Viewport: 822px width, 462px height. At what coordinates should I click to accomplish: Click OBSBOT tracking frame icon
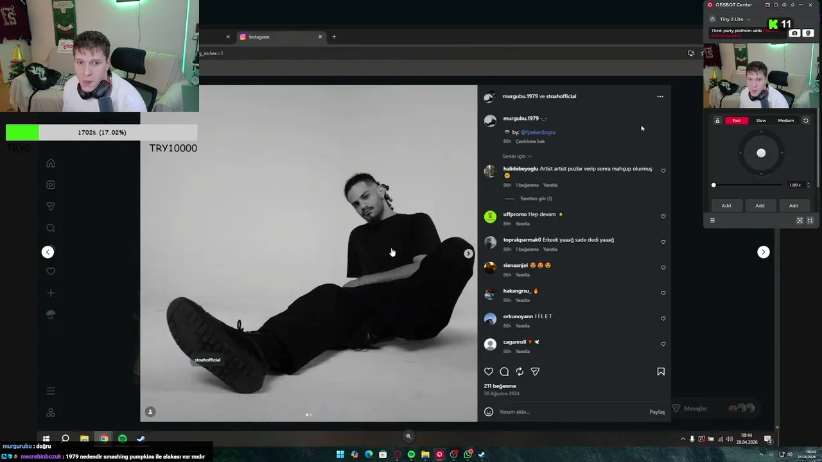[800, 220]
